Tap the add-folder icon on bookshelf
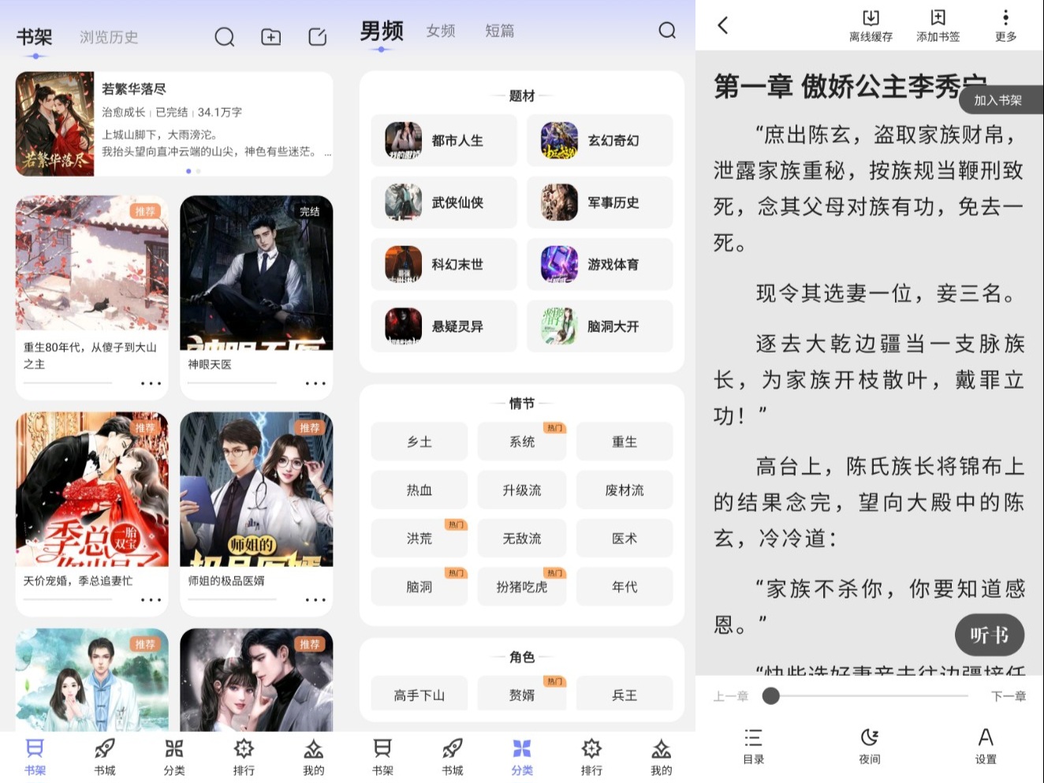 pyautogui.click(x=270, y=37)
